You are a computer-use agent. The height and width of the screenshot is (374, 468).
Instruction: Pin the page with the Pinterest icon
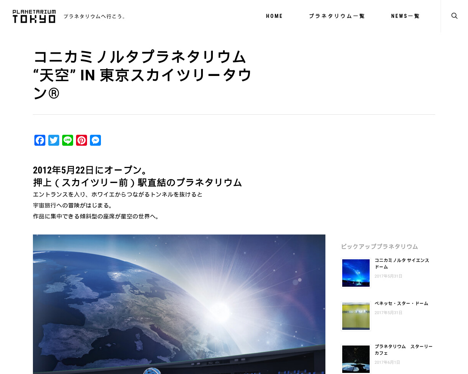click(x=82, y=140)
